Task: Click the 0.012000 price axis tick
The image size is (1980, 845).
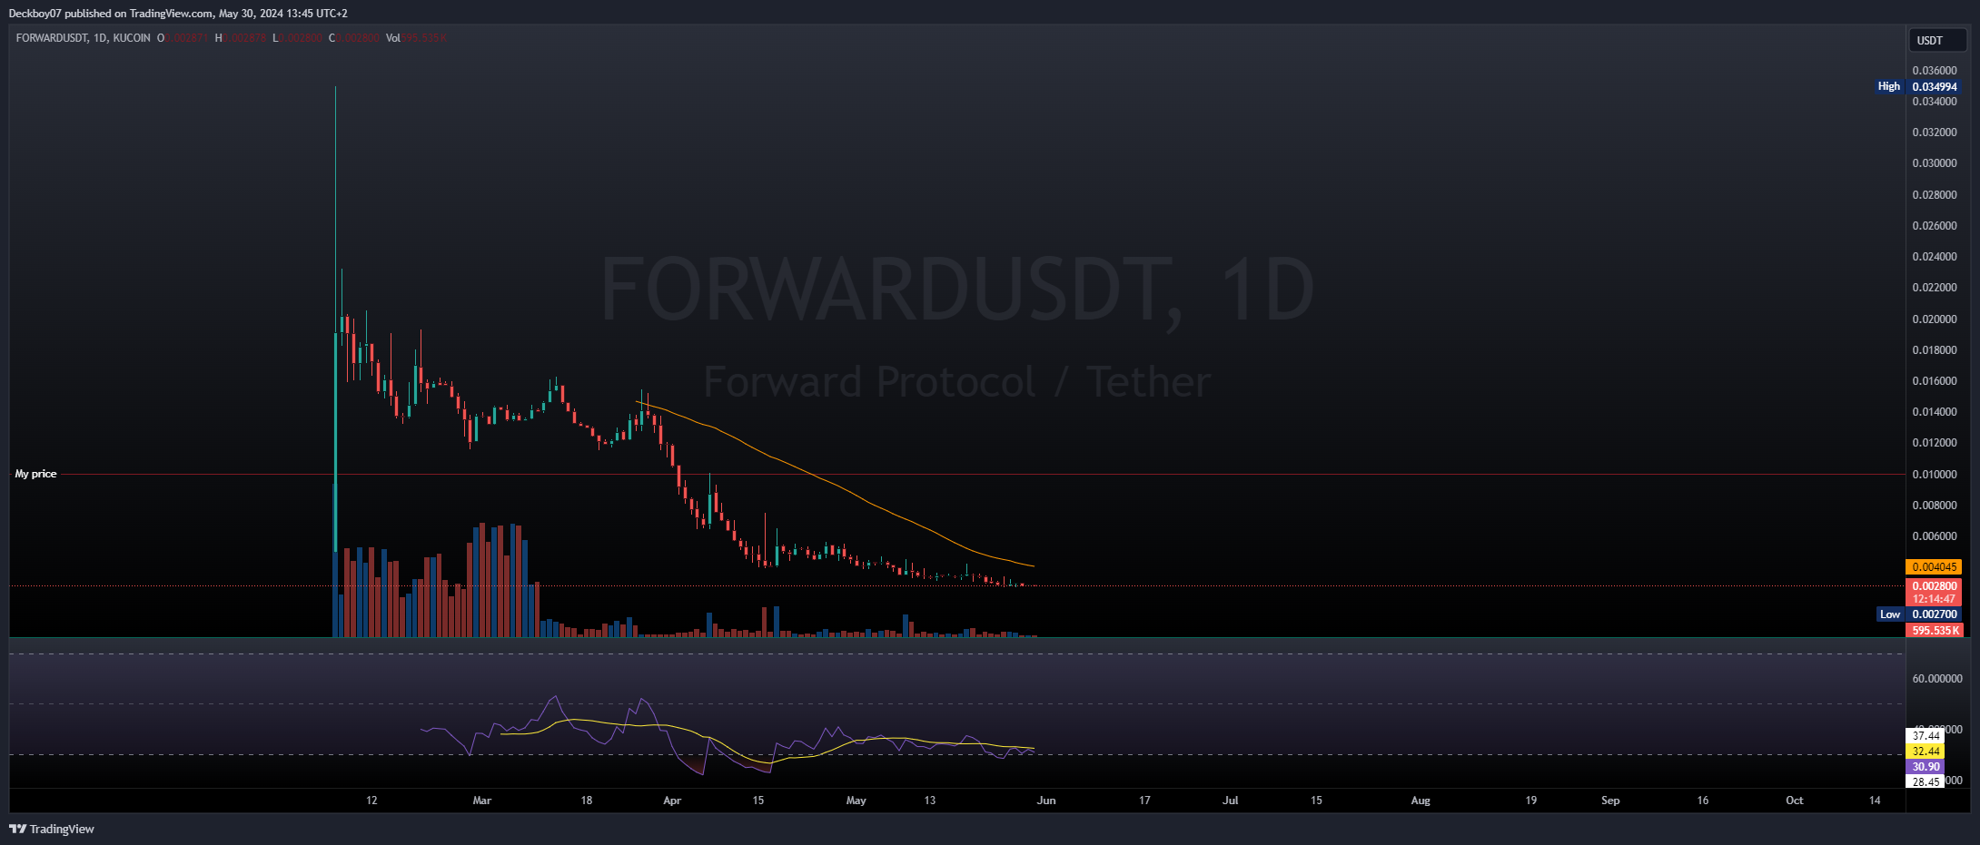Action: 1935,443
